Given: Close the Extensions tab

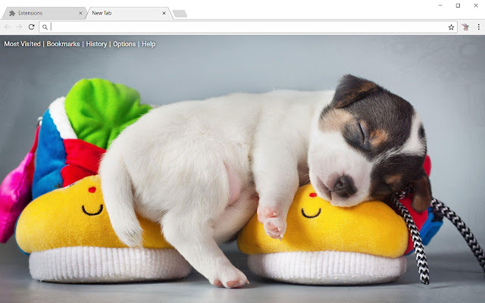Looking at the screenshot, I should [80, 14].
